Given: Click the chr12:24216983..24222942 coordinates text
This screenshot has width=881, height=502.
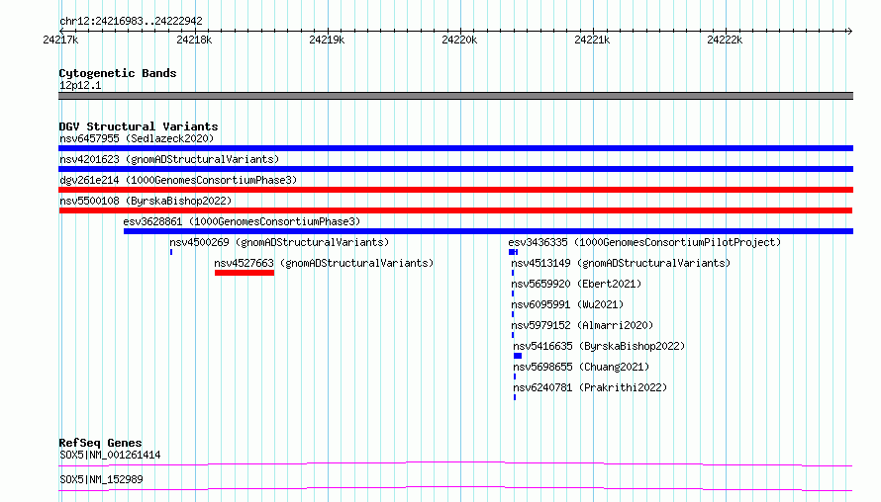Looking at the screenshot, I should [131, 22].
